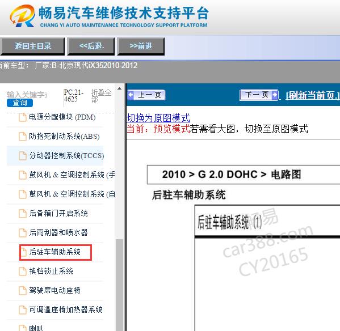340x331 pixels.
Task: Open 可调温座椅加热器系统 tree item
Action: [66, 309]
